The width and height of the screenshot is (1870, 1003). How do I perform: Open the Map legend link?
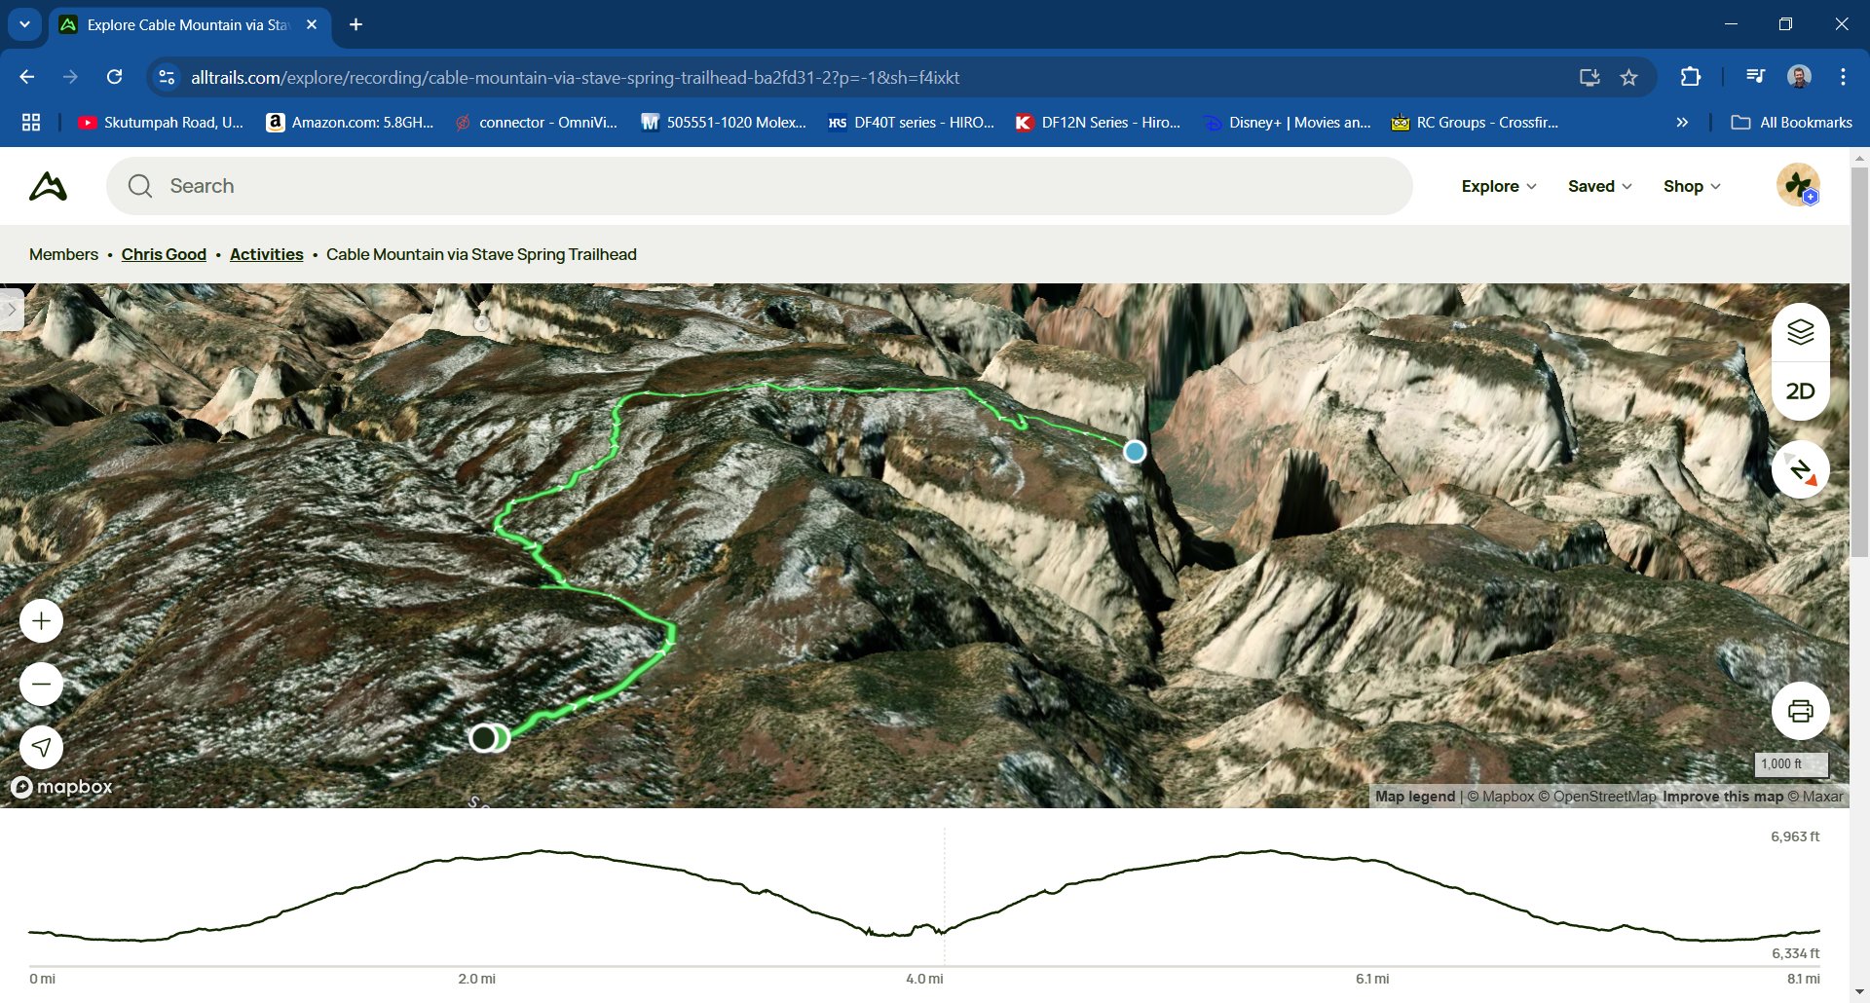tap(1414, 797)
